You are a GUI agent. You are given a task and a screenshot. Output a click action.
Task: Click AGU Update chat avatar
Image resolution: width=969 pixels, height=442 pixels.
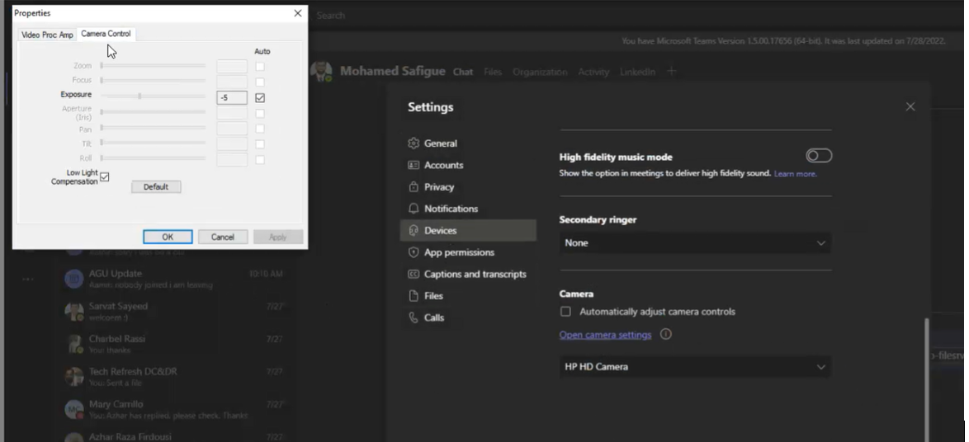(x=74, y=279)
